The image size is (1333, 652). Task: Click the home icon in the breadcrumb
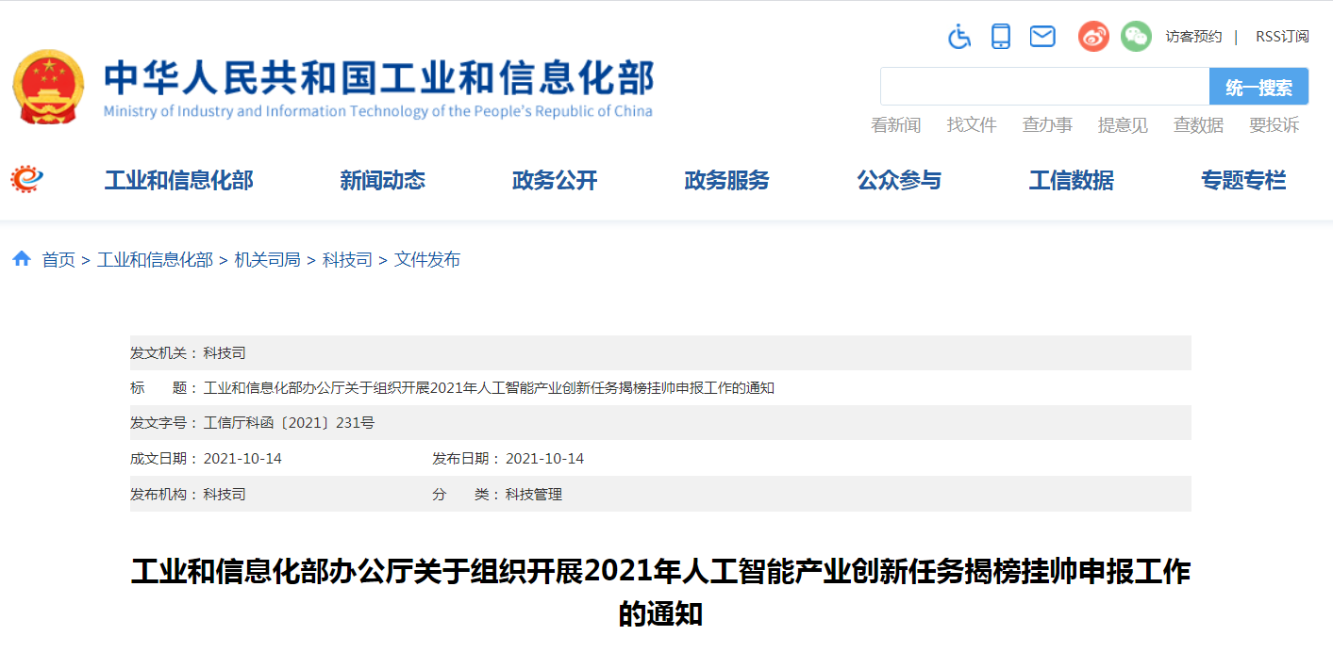[22, 258]
